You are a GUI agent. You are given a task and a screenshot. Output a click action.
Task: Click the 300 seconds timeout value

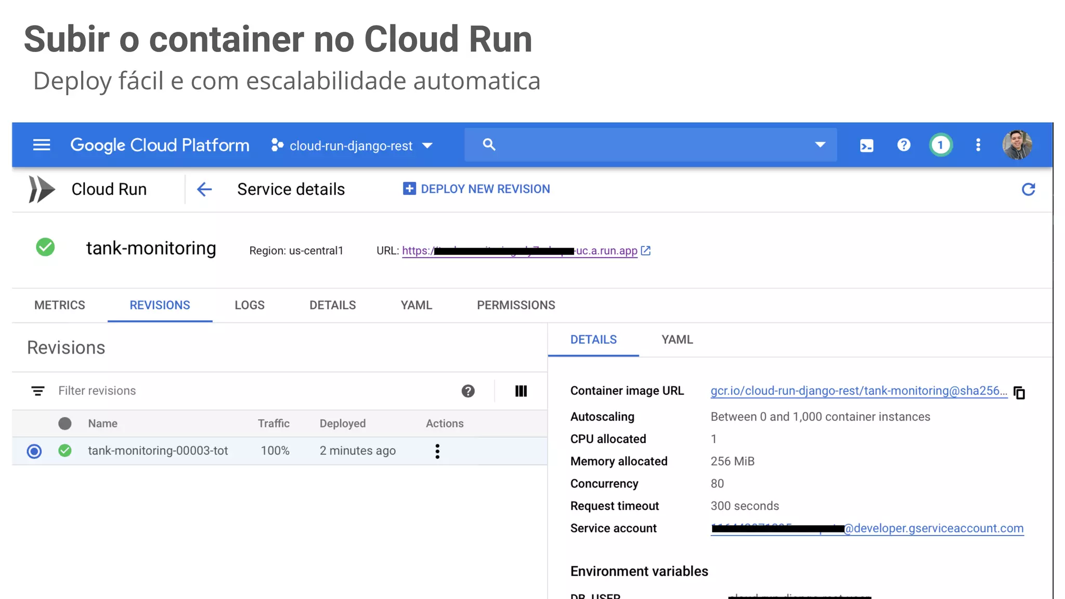point(745,506)
